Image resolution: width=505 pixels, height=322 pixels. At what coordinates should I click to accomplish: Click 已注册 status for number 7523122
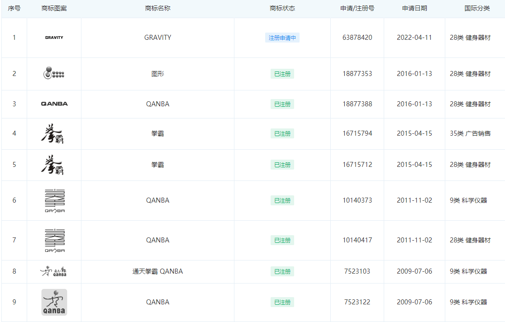point(282,302)
